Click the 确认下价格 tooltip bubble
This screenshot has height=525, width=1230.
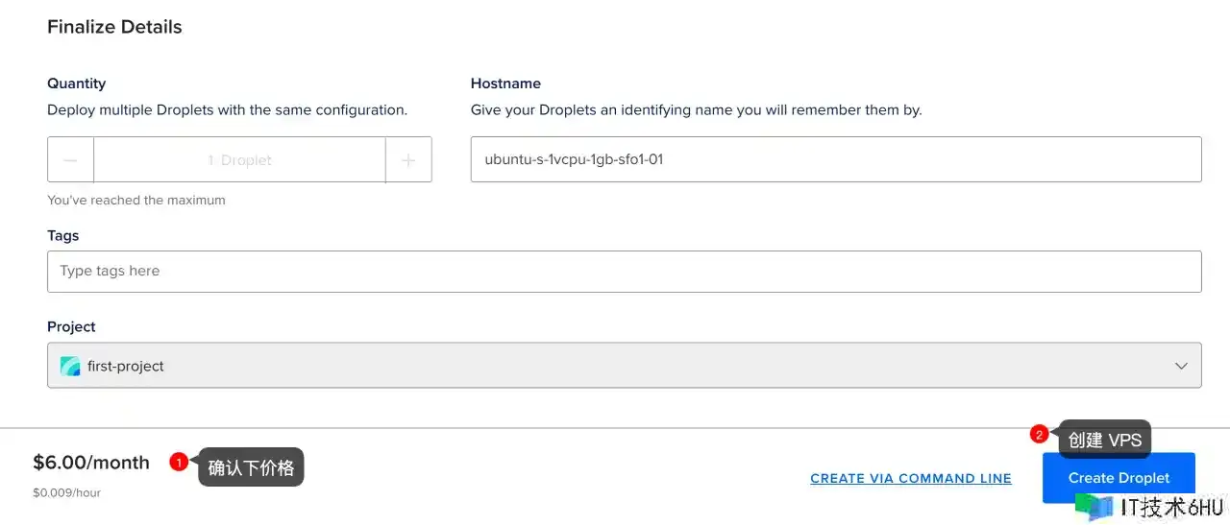252,467
